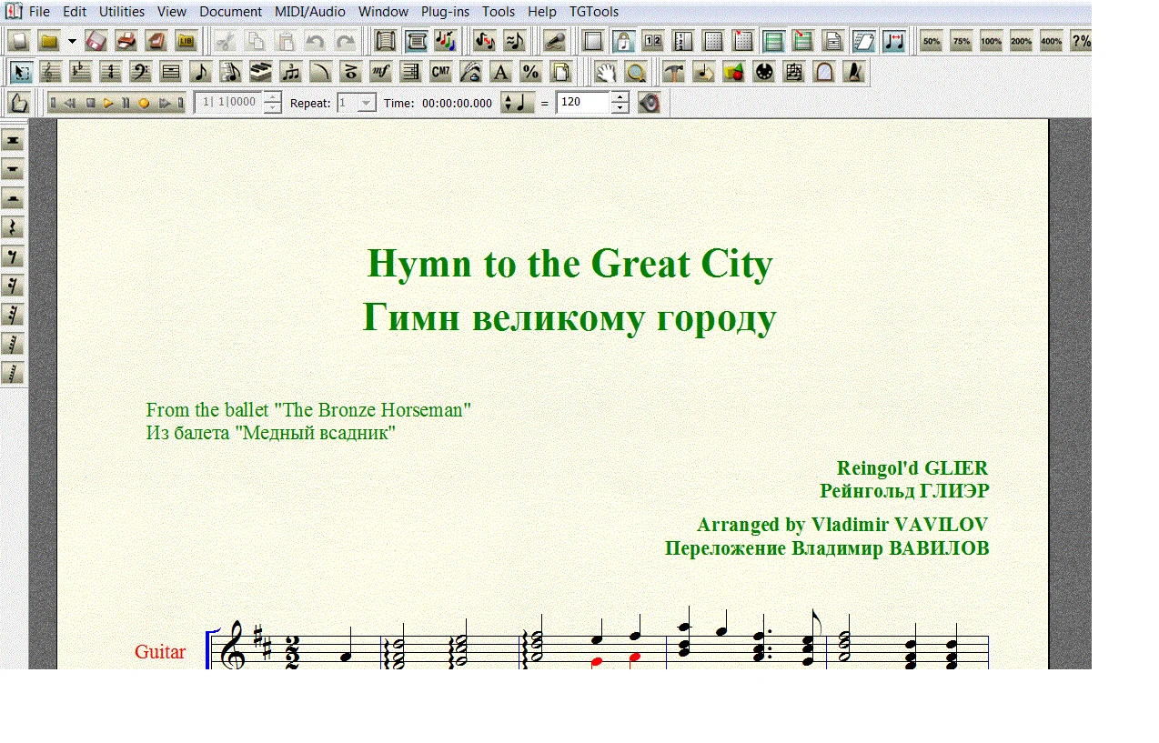Increase tempo with the up spinner arrow
This screenshot has width=1159, height=743.
(620, 97)
